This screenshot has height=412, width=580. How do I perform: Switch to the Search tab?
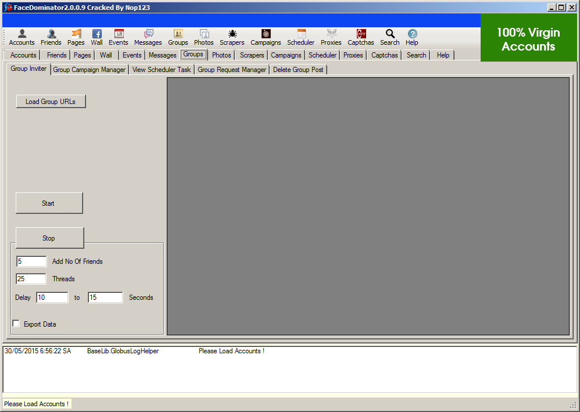click(x=417, y=55)
